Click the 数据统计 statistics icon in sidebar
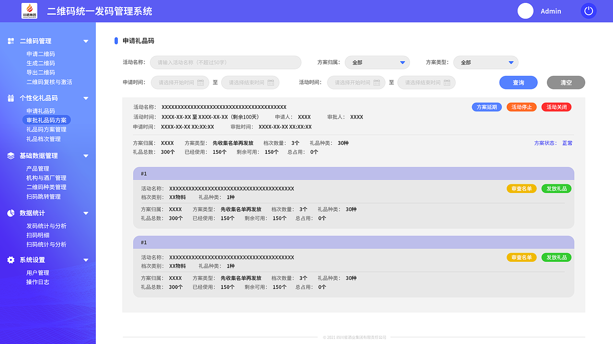The image size is (613, 344). 11,213
